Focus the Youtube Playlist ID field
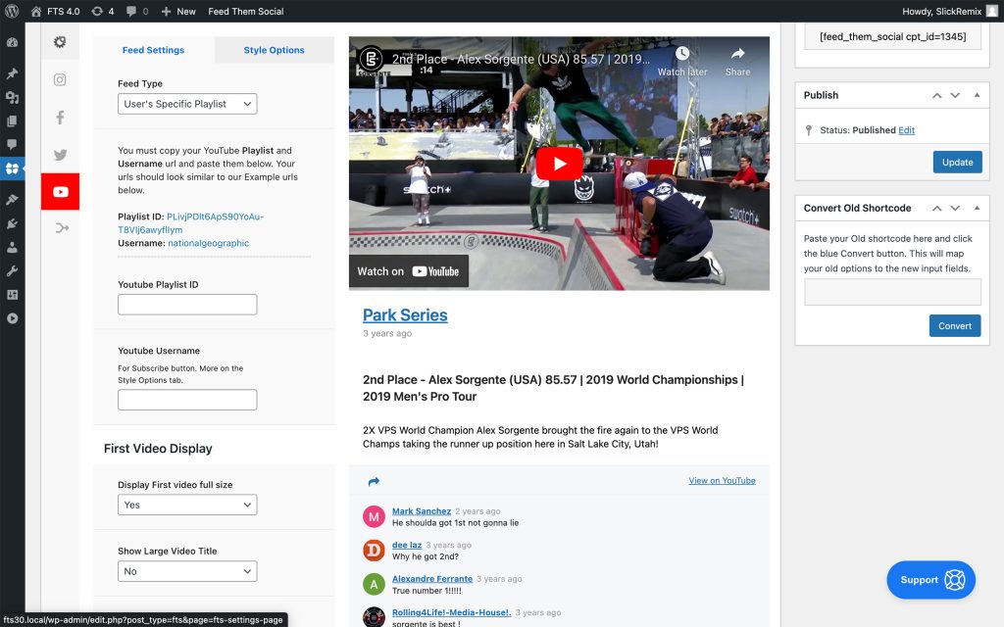This screenshot has height=627, width=1004. [187, 305]
